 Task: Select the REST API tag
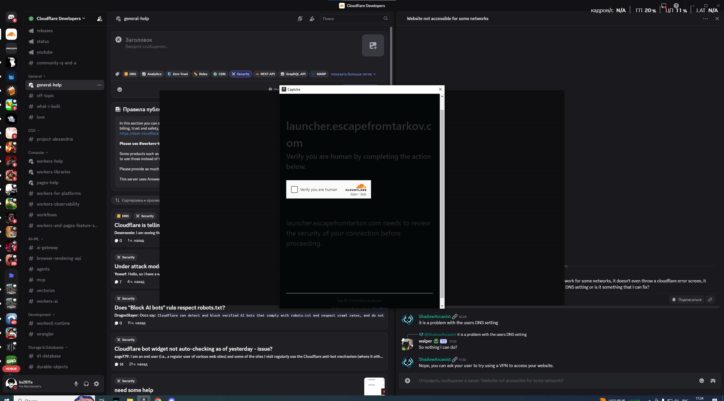(265, 74)
